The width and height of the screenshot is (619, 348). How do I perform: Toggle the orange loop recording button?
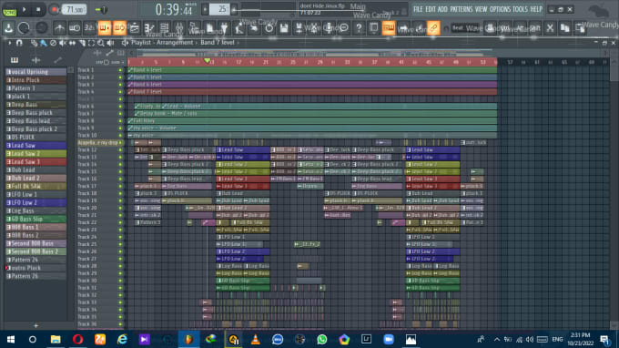(x=119, y=28)
